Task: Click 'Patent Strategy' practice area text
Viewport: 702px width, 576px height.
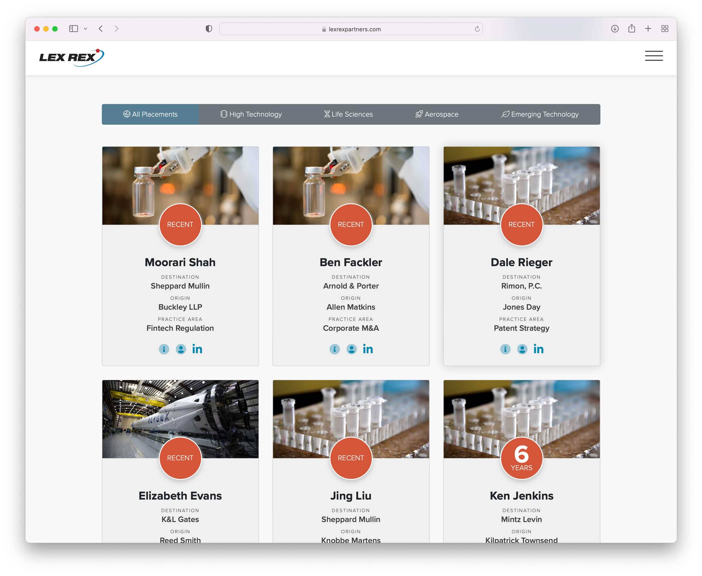Action: [x=522, y=328]
